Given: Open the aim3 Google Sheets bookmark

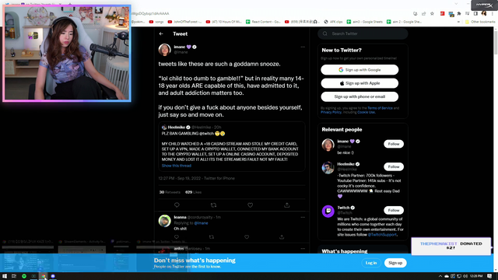Looking at the screenshot, I should [365, 22].
